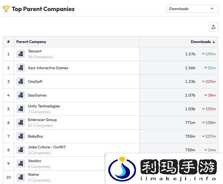Open the Downloads metric dropdown
223x184 pixels.
tap(192, 9)
